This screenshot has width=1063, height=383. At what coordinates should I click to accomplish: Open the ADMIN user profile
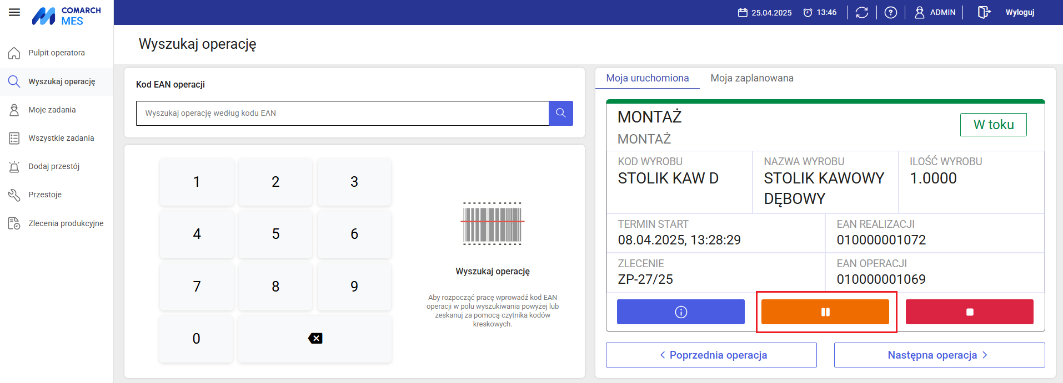(x=935, y=12)
